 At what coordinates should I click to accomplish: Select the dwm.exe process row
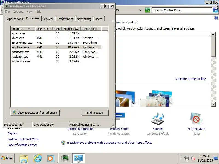[56, 38]
